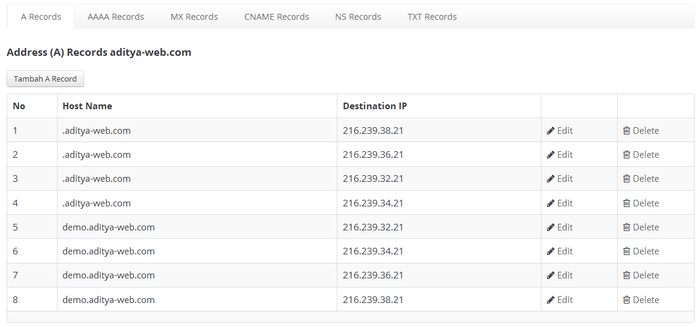Click the Edit link in row 8
Screen dimensions: 700x327
[564, 300]
